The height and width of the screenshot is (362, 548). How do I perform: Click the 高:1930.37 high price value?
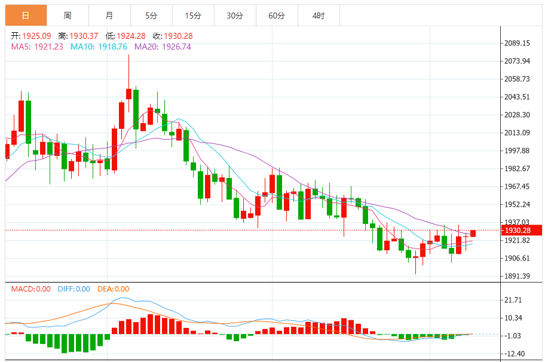pyautogui.click(x=78, y=36)
